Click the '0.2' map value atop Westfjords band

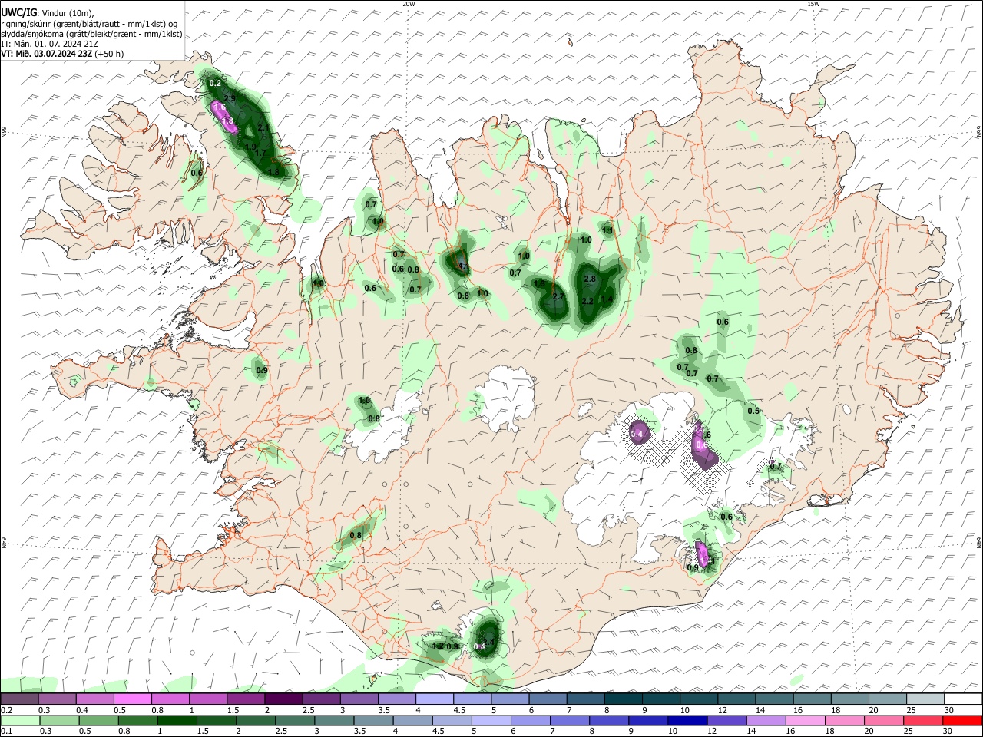tap(215, 83)
